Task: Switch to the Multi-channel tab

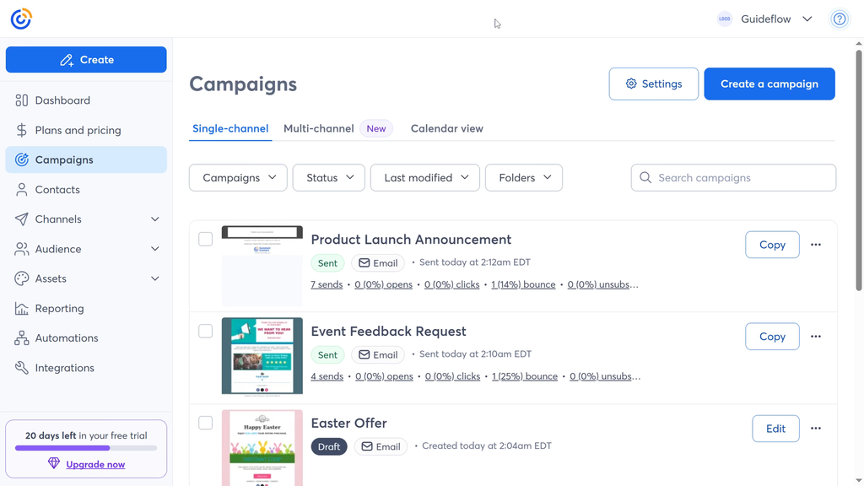Action: [318, 128]
